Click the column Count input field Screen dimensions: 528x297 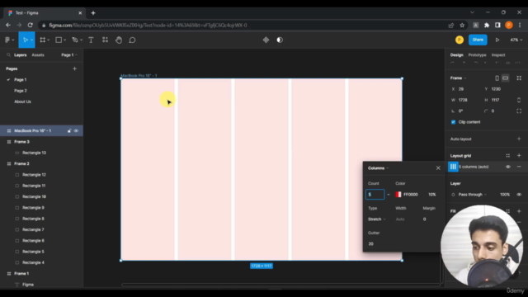click(375, 195)
